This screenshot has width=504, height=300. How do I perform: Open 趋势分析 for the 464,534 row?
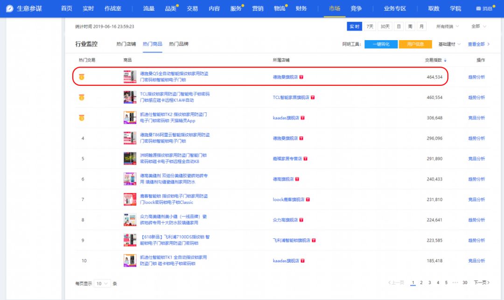tap(476, 77)
